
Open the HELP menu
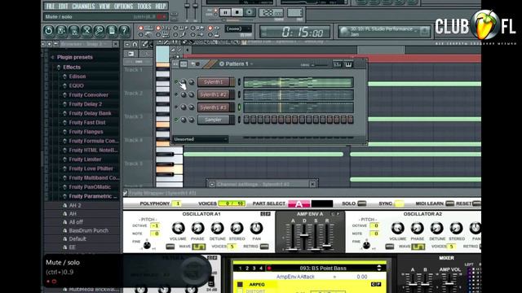pos(161,6)
